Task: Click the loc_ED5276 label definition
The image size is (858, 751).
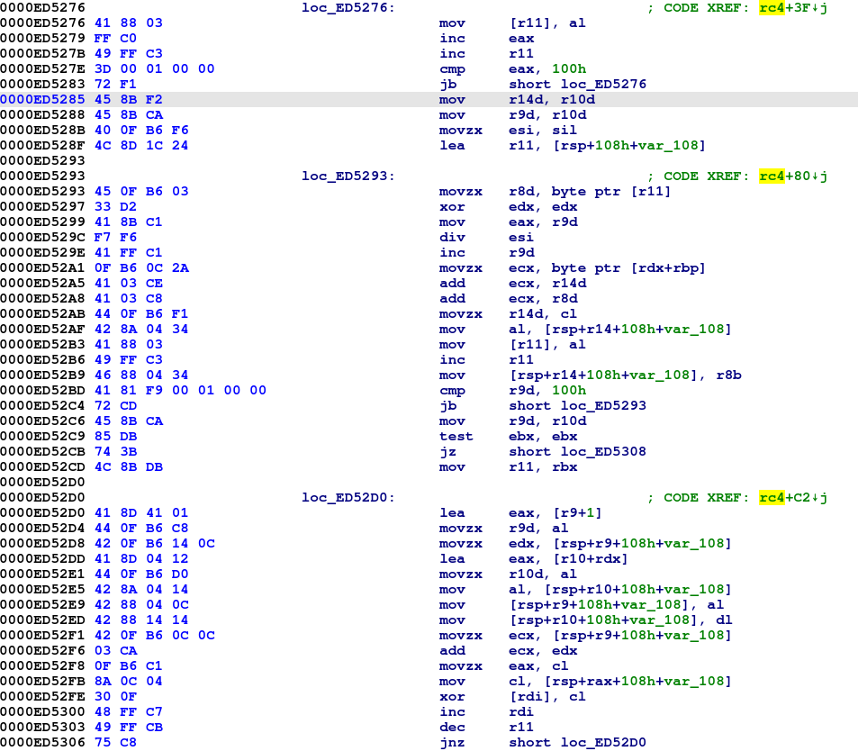Action: point(348,8)
